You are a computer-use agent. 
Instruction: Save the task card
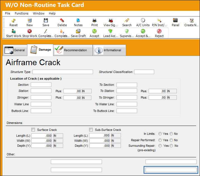coord(46,21)
